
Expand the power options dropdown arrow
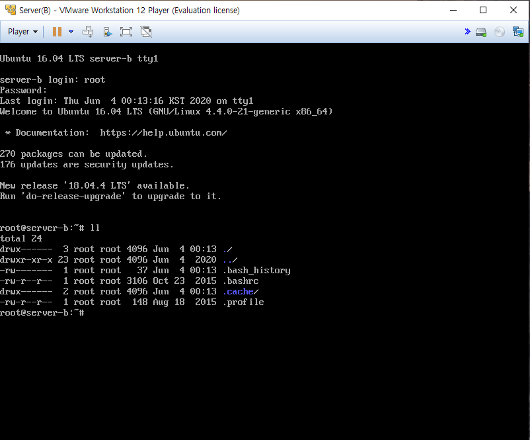point(71,32)
